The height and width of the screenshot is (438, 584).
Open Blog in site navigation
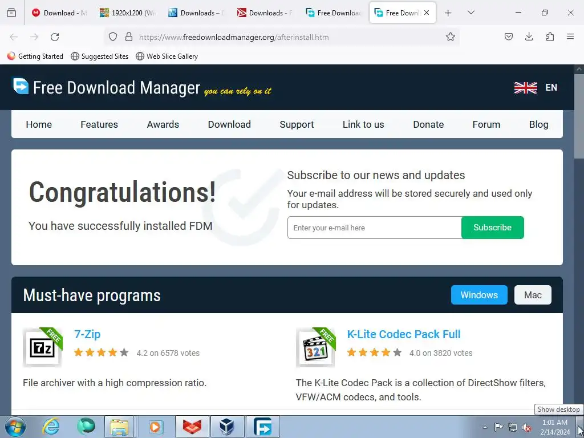pos(539,124)
